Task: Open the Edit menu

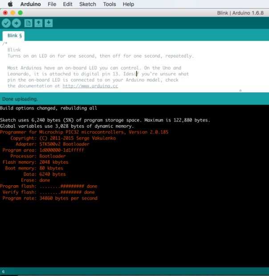Action: coord(68,4)
